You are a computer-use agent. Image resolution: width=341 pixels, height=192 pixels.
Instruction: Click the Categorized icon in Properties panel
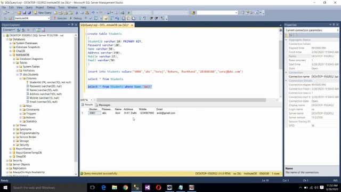pos(287,35)
